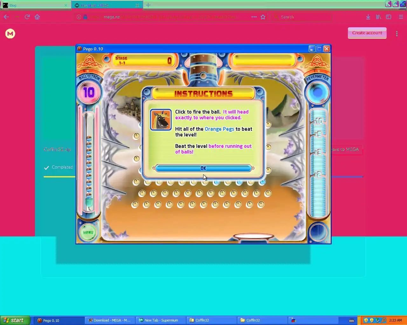Go back with the browser Back arrow
407x325 pixels.
point(6,17)
